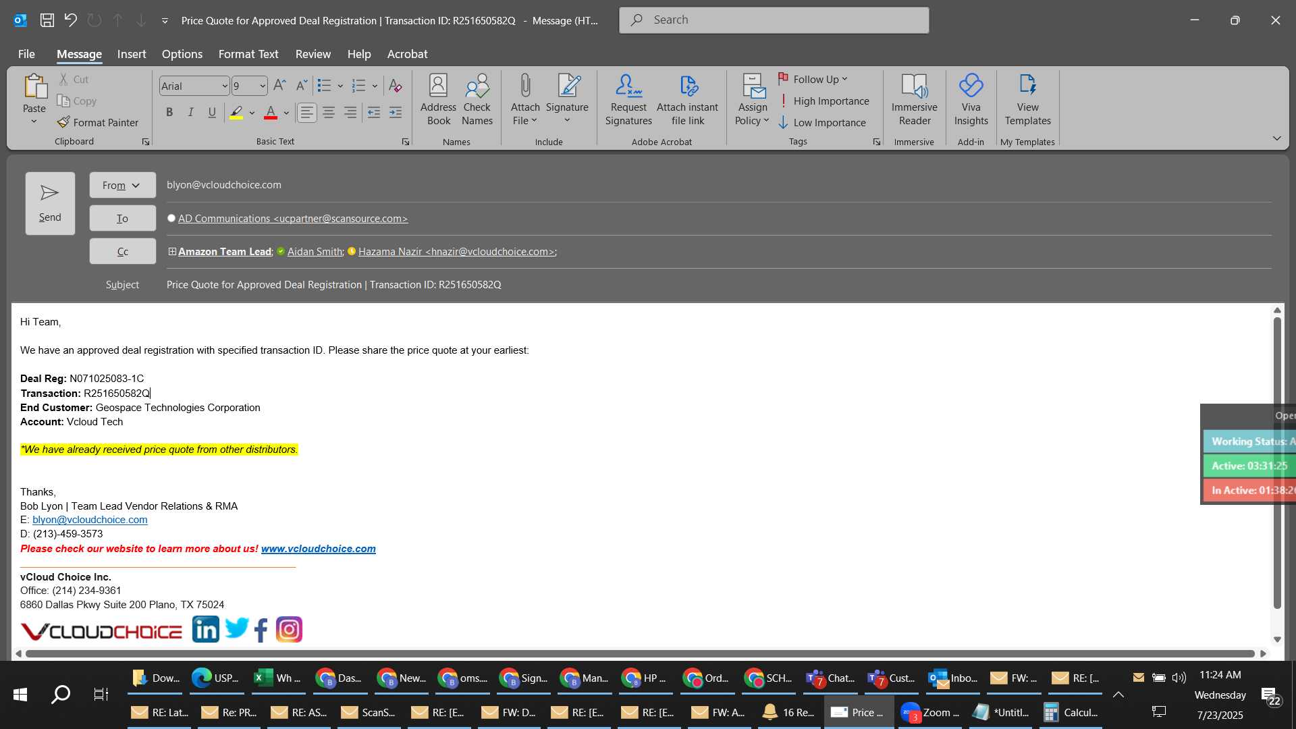Screen dimensions: 1296x729
Task: Click the message body vertical scrollbar
Action: pos(1277,462)
